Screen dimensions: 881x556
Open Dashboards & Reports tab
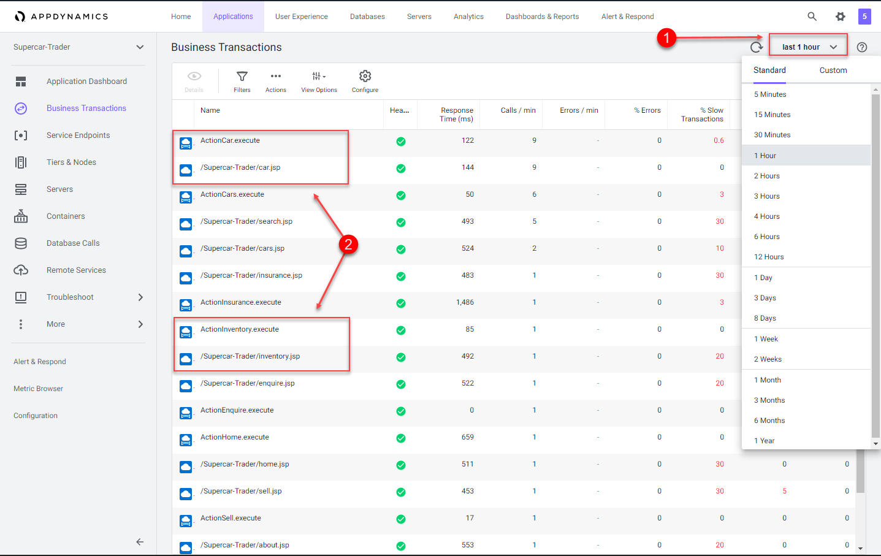click(x=542, y=17)
